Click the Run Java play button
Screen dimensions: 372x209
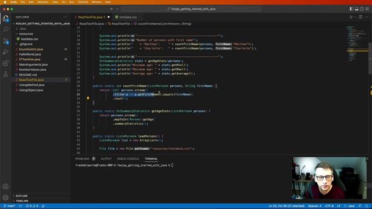coord(351,17)
